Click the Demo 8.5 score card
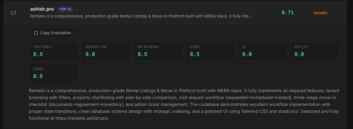Image resolution: width=353 pixels, height=129 pixels. point(54,73)
